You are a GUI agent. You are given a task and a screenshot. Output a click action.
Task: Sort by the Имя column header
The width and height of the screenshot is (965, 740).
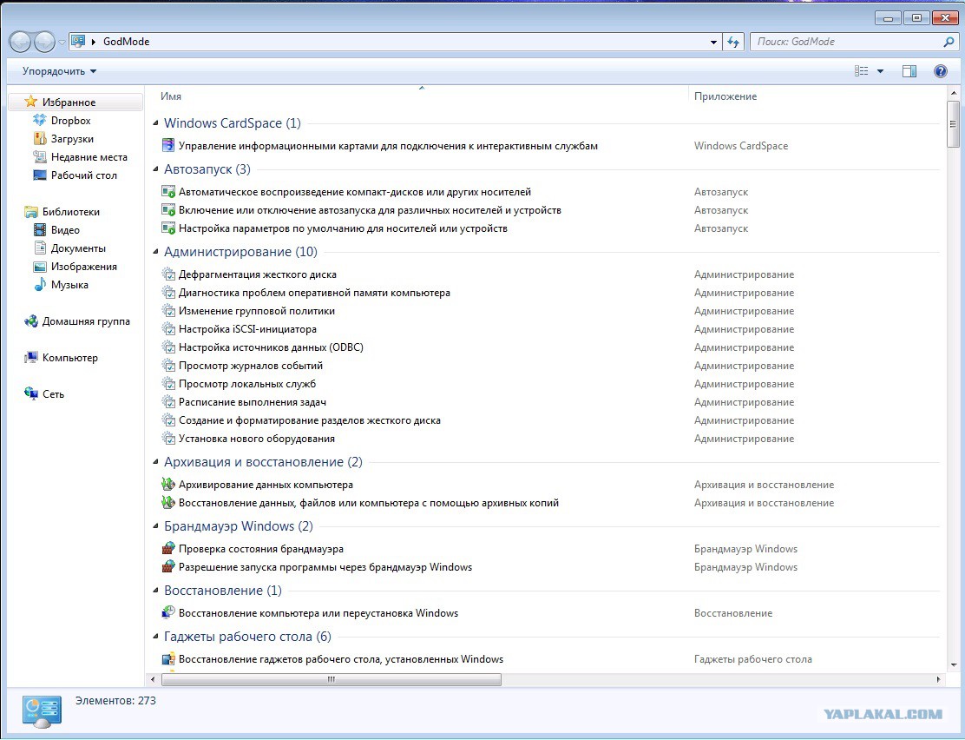click(170, 96)
